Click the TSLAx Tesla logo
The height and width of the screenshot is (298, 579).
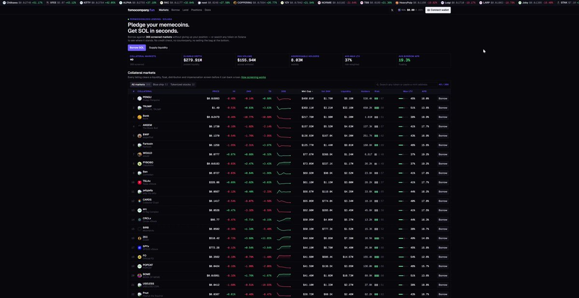pos(140,183)
